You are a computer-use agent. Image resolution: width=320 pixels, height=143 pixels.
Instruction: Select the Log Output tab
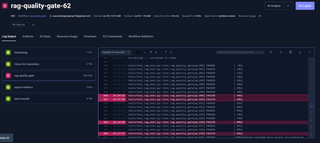[x=9, y=36]
